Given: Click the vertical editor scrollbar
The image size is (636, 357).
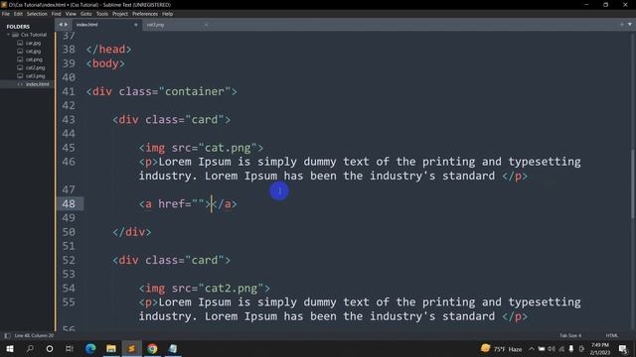Looking at the screenshot, I should tap(632, 184).
